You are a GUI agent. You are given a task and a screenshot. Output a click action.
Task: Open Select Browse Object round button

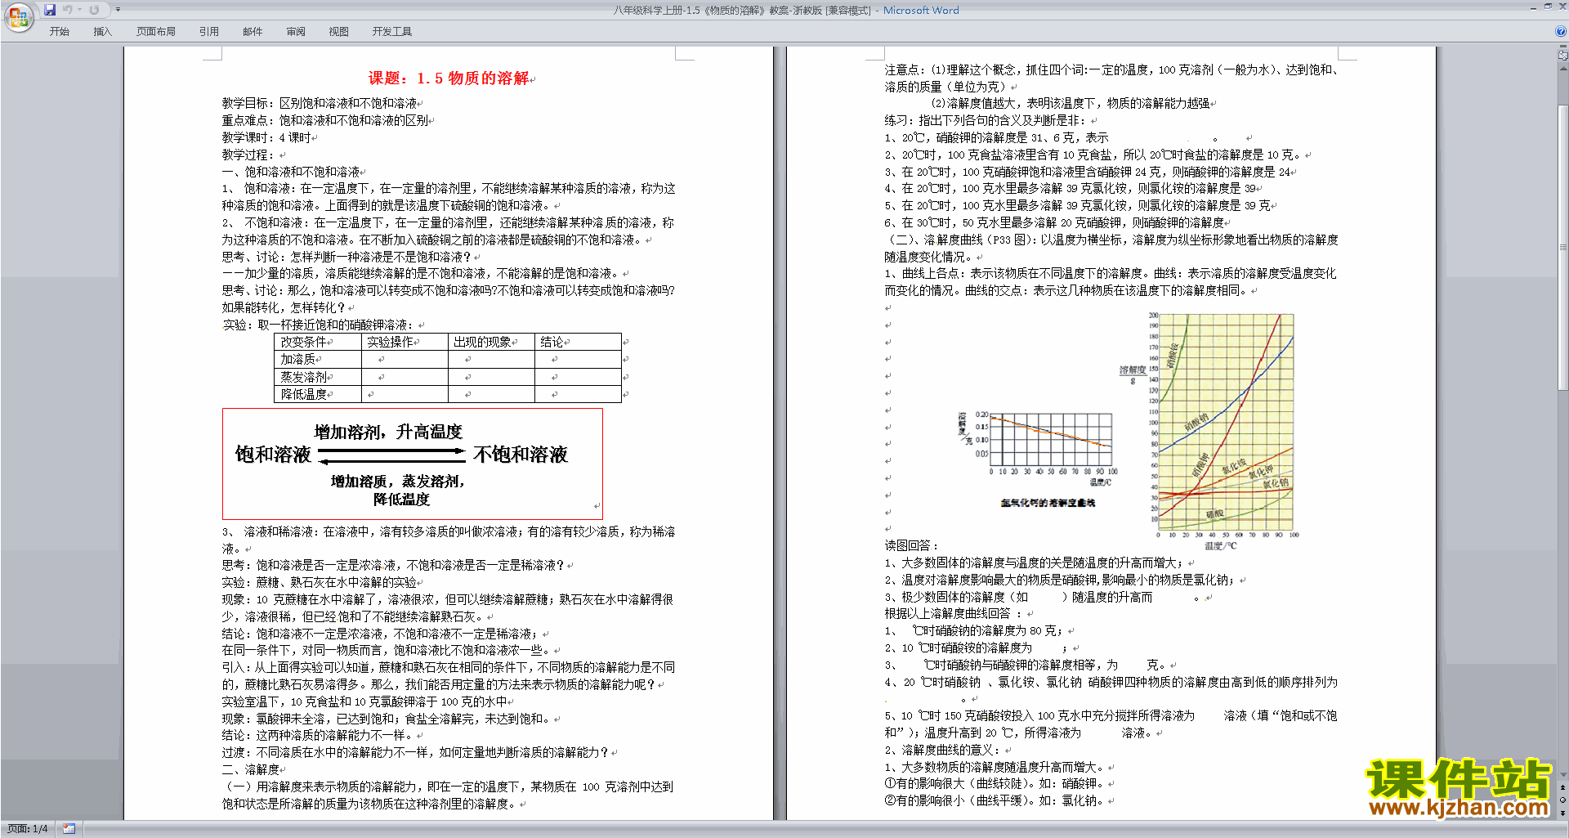click(x=1563, y=800)
